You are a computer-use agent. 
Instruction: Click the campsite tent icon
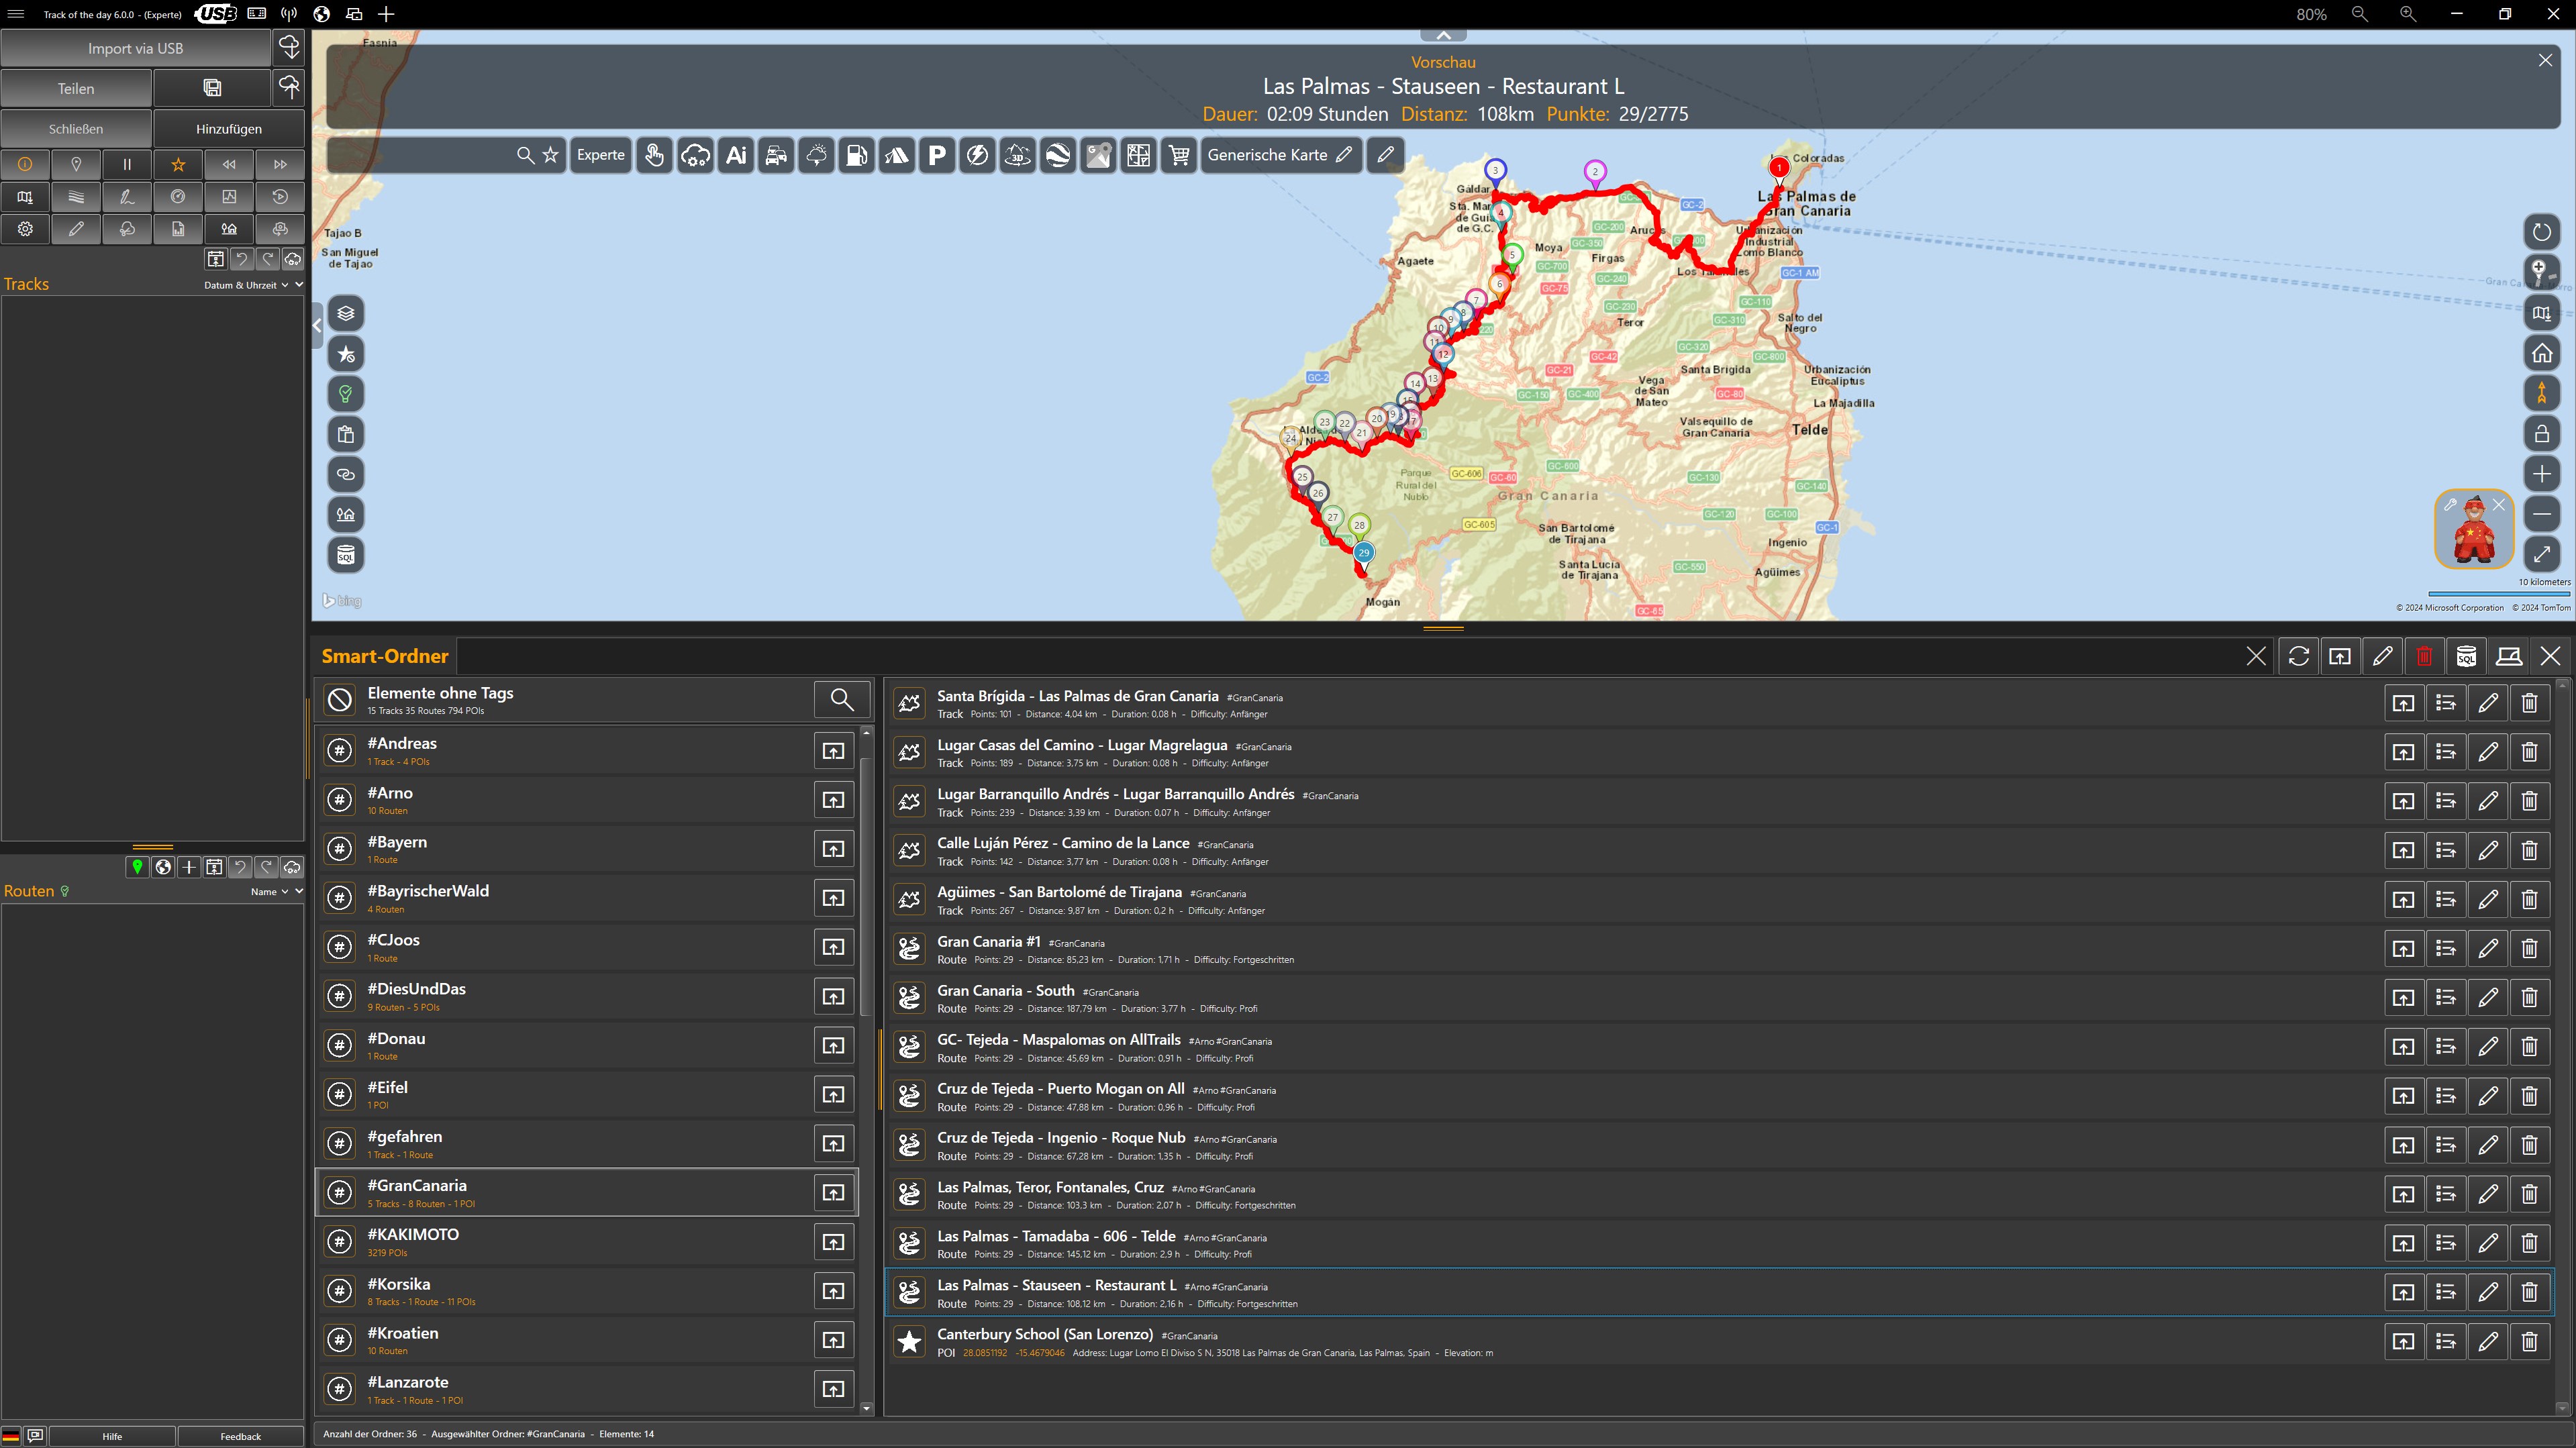pyautogui.click(x=897, y=155)
